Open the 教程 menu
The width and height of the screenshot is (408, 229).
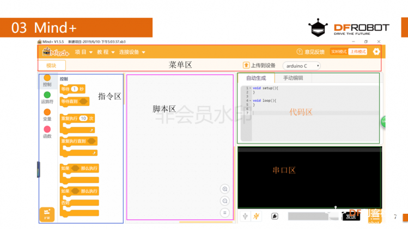click(x=106, y=52)
